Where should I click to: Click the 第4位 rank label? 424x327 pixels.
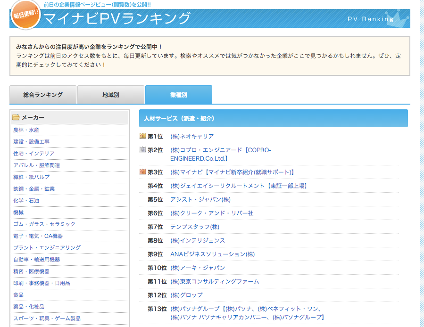(x=155, y=186)
